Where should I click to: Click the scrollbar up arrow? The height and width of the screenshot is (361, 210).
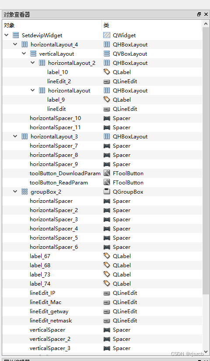tap(206, 24)
